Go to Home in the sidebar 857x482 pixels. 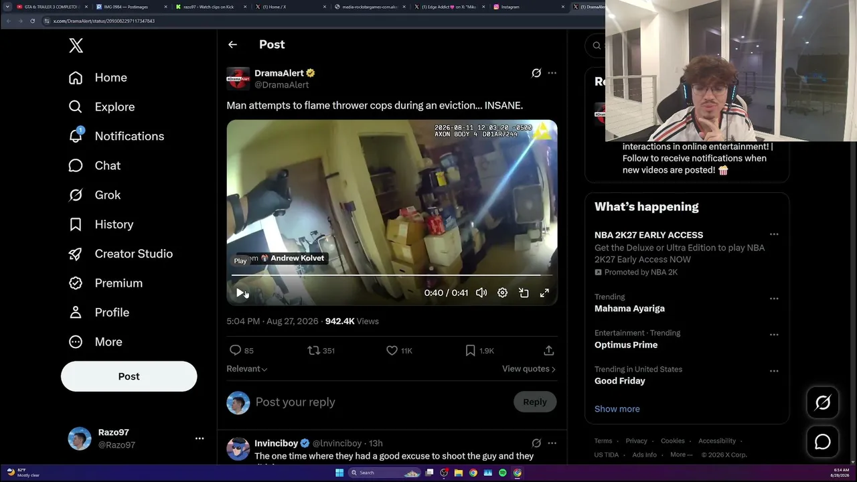98,78
